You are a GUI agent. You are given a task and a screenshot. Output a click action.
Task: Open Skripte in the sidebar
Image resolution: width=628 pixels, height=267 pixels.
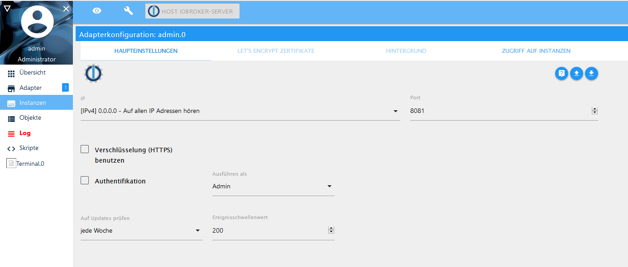pos(36,148)
